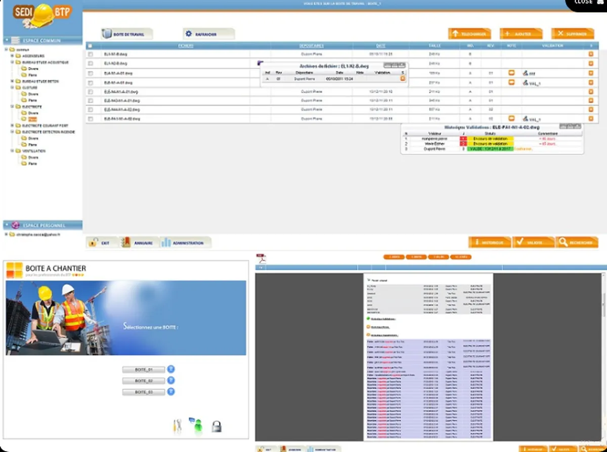This screenshot has width=607, height=452.
Task: Sort by the DEPOSITAIRES column header
Action: click(312, 45)
